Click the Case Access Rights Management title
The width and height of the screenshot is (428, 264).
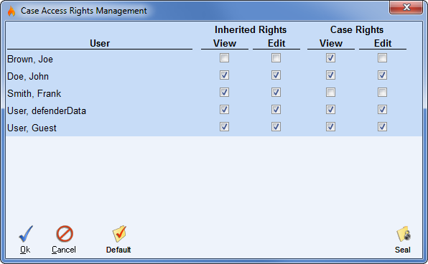click(x=84, y=11)
